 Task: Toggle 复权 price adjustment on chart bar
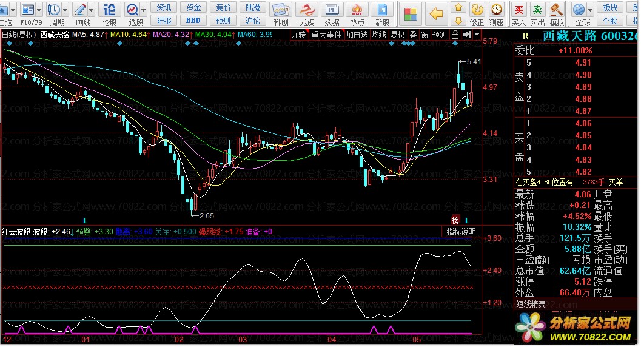397,35
